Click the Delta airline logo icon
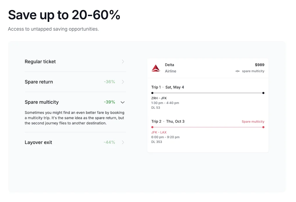Viewport: 296px width, 202px height. click(x=156, y=68)
